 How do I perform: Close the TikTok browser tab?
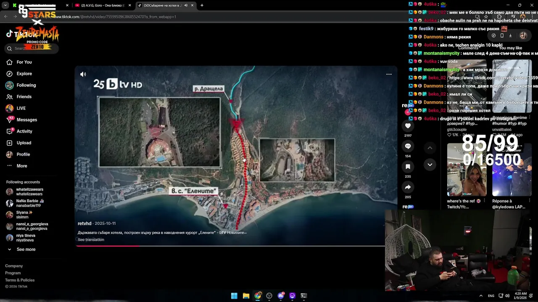[192, 5]
